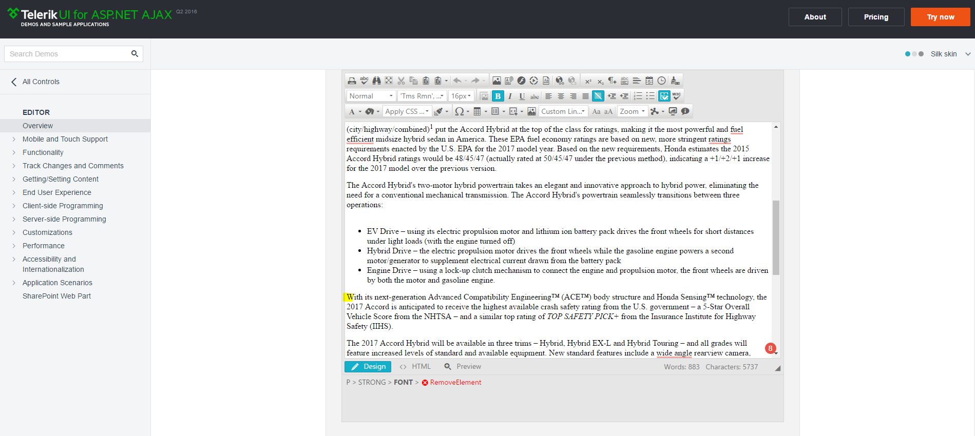Click the Format Stripper brush icon in the top toolbar row
Screen dimensions: 975x436
[x=675, y=81]
